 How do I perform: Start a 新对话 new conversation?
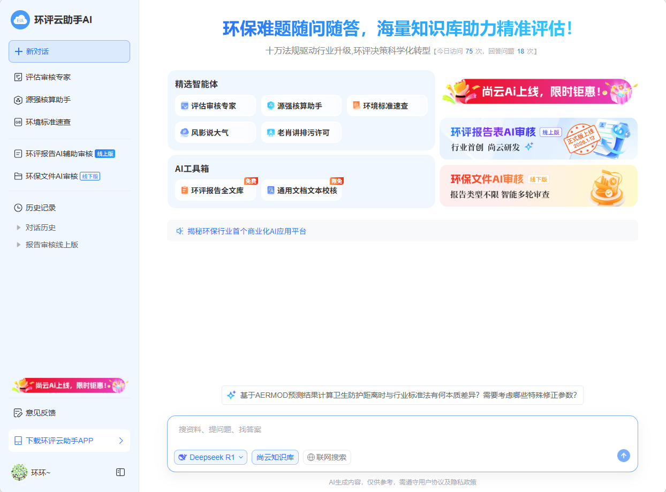69,51
